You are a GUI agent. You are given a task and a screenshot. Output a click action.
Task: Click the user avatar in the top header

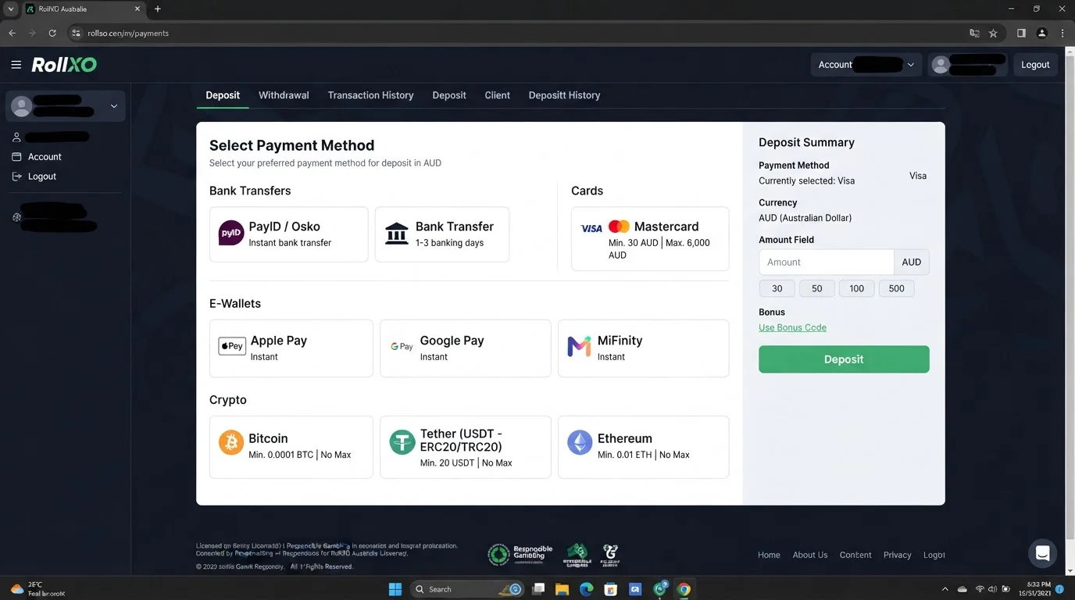click(x=941, y=65)
